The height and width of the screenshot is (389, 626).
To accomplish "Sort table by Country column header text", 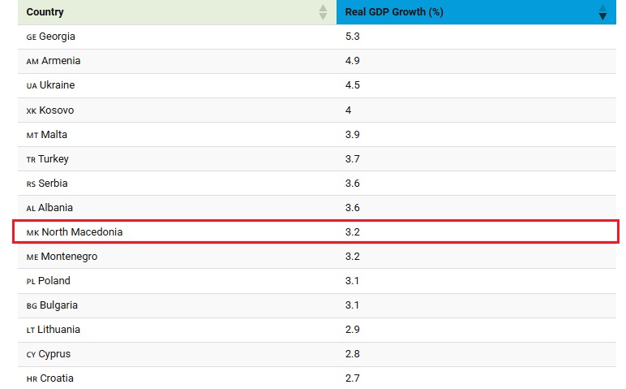I will coord(45,12).
